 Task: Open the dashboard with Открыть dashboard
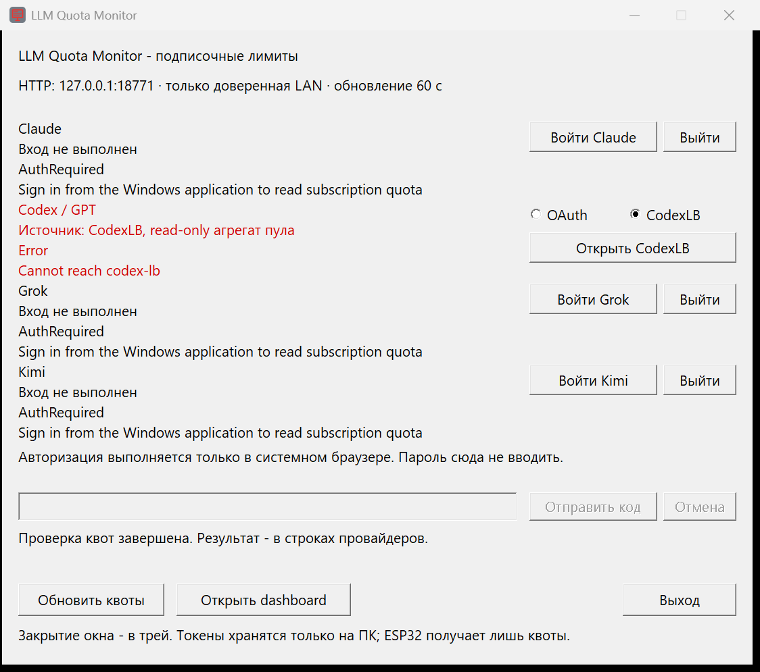[x=263, y=600]
